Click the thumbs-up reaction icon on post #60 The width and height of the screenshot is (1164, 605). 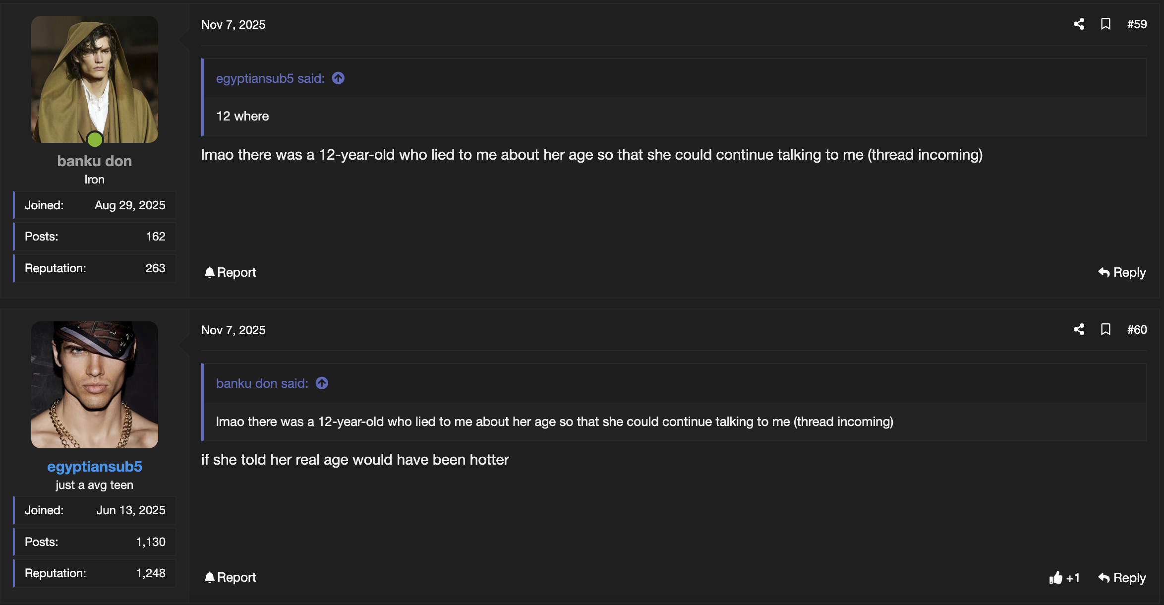click(x=1056, y=577)
